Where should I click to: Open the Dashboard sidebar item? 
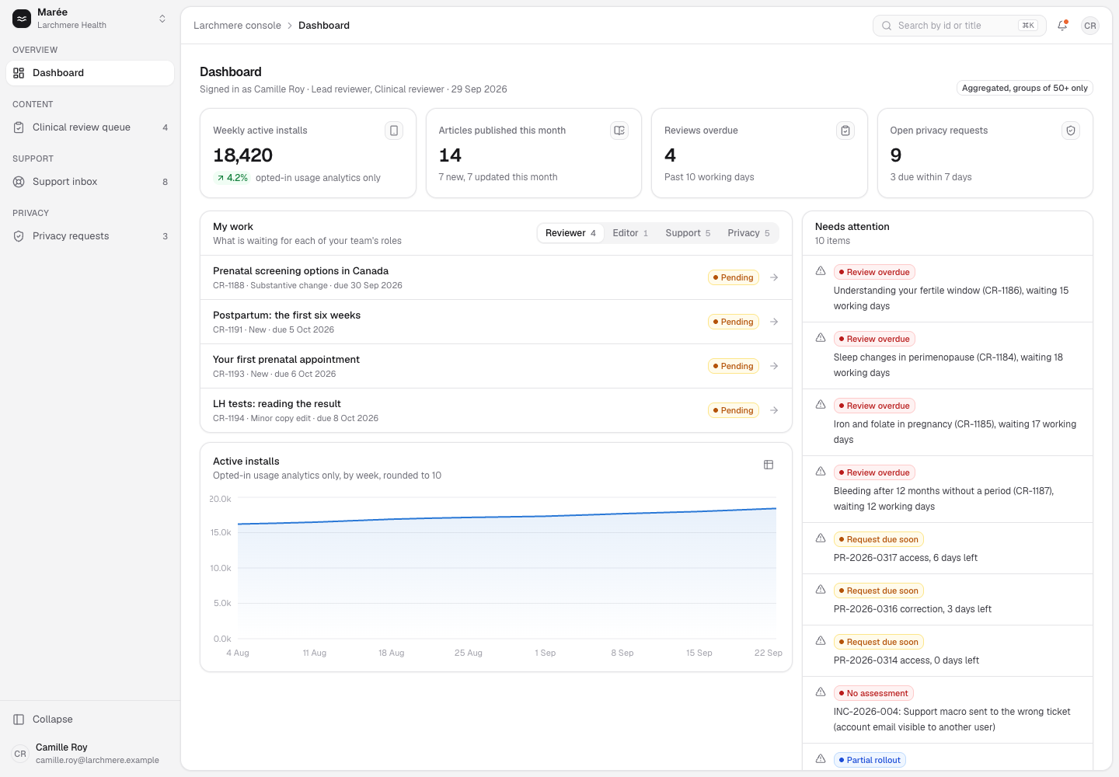pos(90,73)
